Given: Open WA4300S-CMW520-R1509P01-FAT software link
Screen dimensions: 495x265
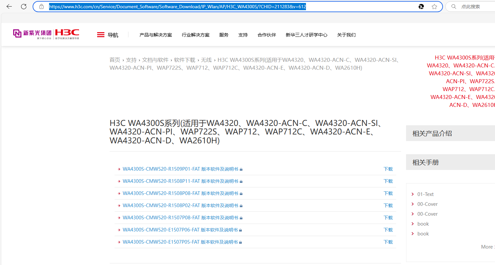Looking at the screenshot, I should coord(180,169).
